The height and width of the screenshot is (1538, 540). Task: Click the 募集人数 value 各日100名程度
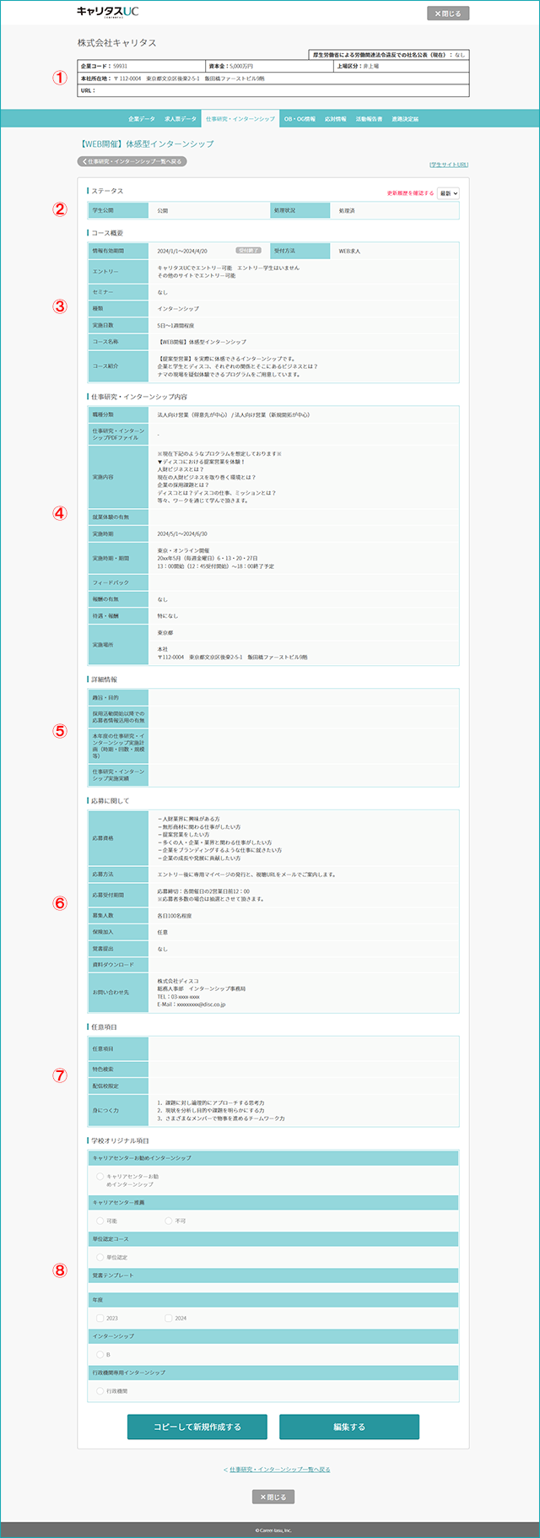(x=175, y=915)
